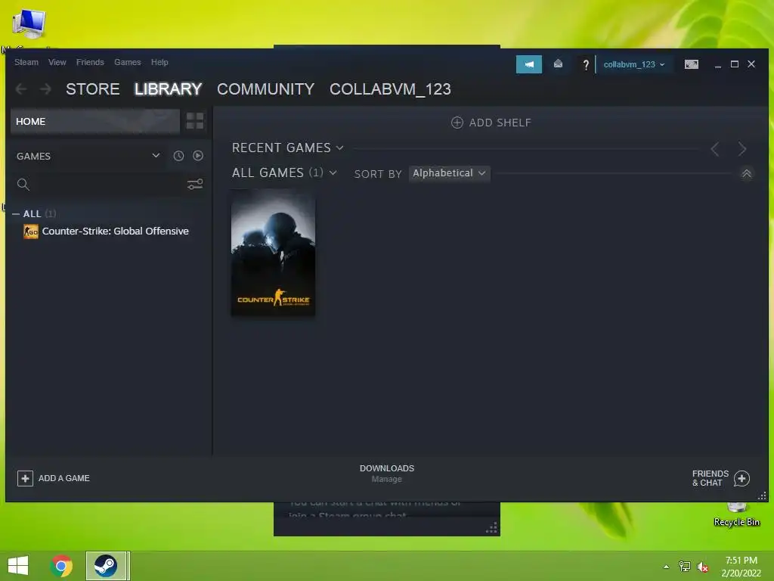Open DOWNLOADS at the bottom bar
Image resolution: width=774 pixels, height=581 pixels.
(x=387, y=468)
